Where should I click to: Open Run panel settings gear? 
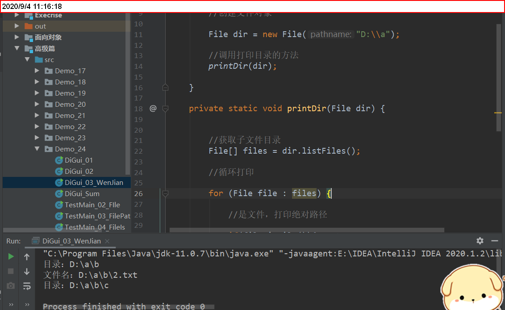tap(480, 241)
